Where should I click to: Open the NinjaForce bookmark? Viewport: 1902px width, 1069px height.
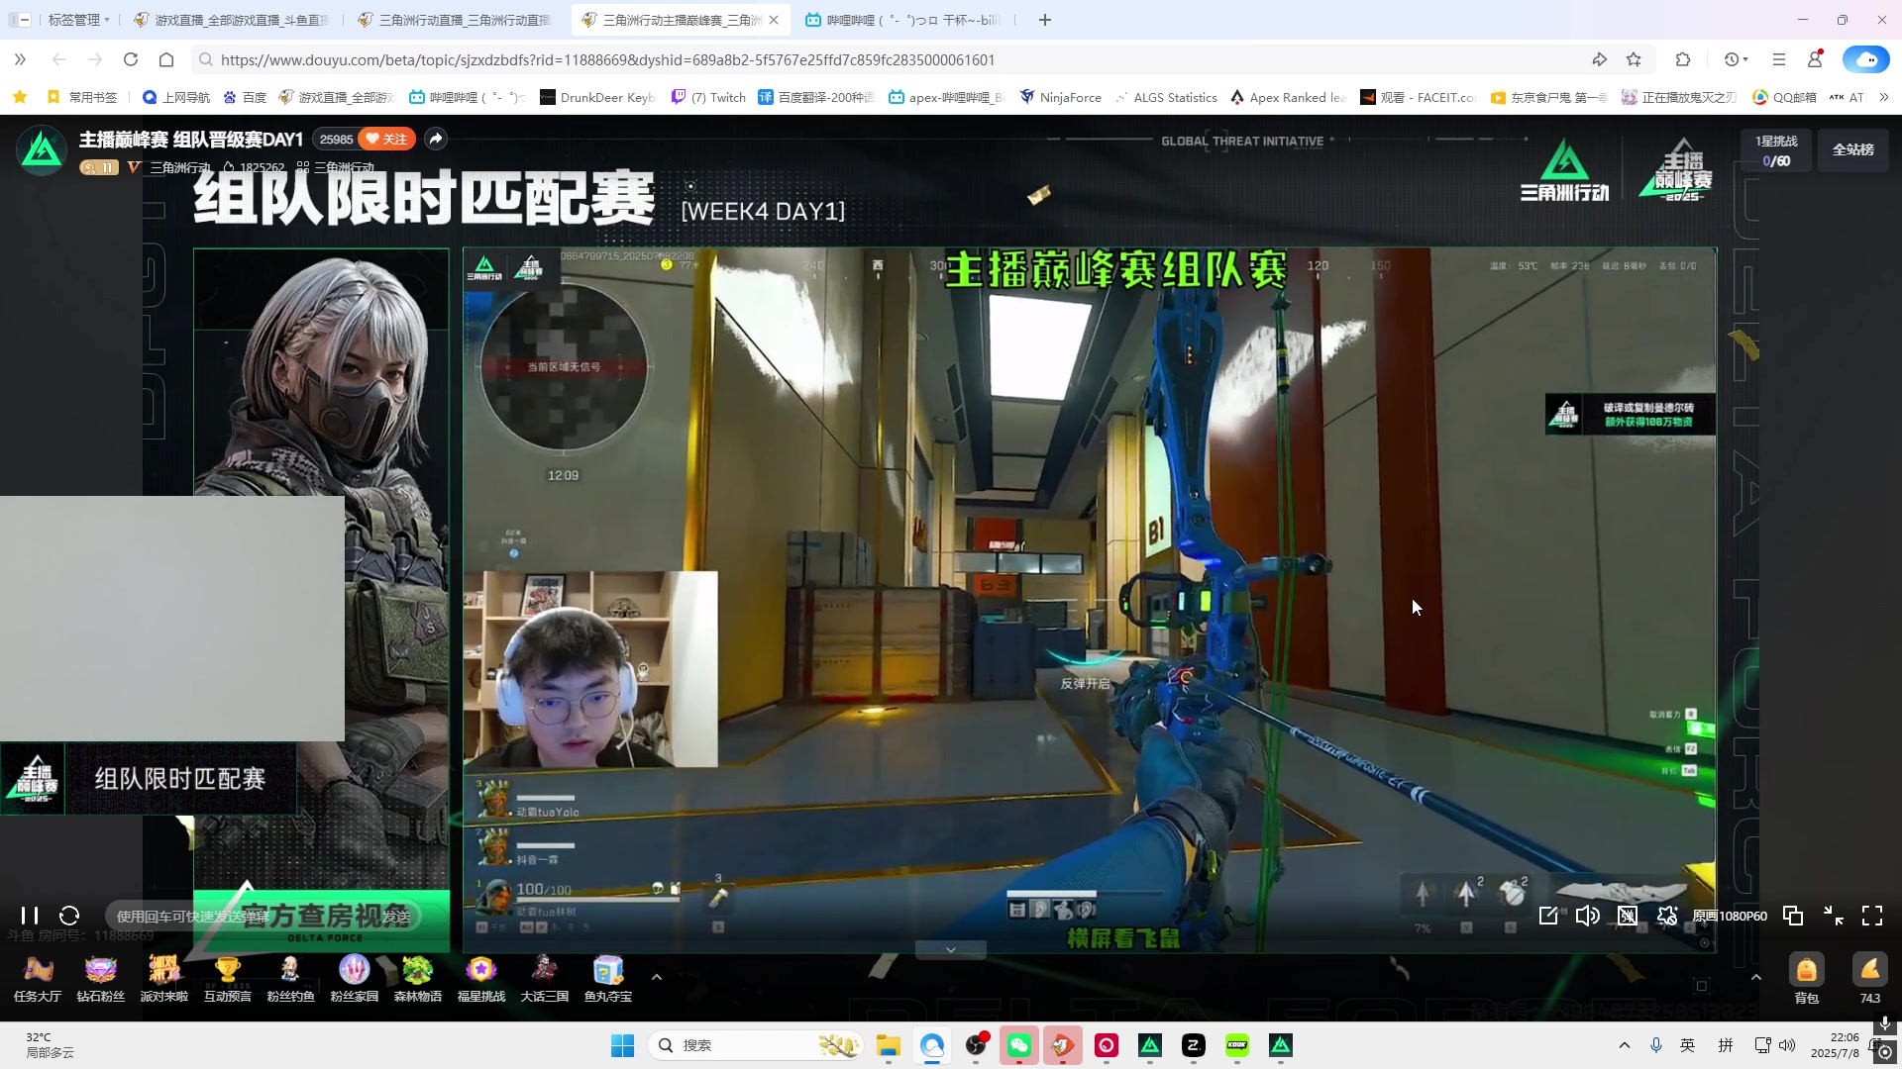[x=1061, y=97]
